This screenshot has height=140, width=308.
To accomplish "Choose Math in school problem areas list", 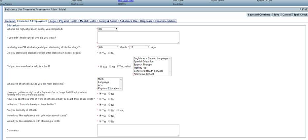I will click(x=101, y=79).
